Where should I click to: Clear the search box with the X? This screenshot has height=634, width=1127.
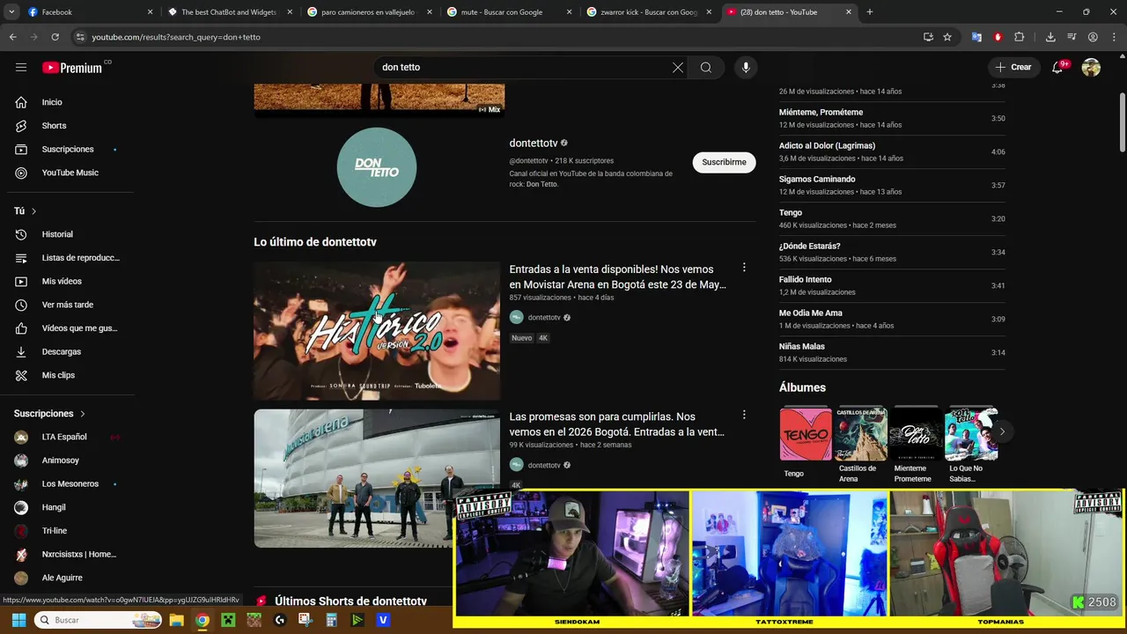pos(678,68)
